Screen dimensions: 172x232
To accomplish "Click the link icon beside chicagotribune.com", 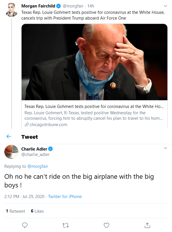I will click(x=27, y=125).
